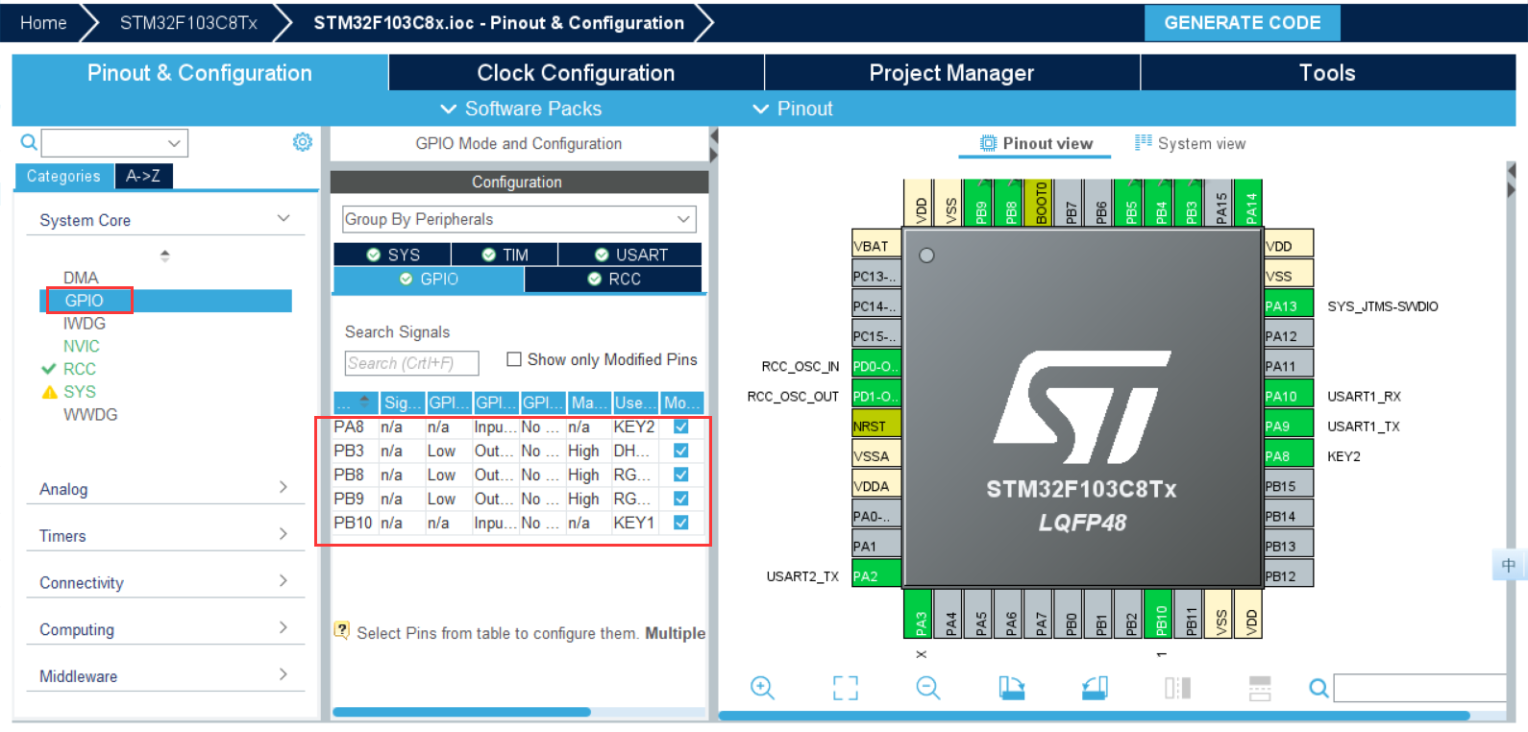Select NVIC in System Core list
This screenshot has height=732, width=1528.
click(x=82, y=346)
